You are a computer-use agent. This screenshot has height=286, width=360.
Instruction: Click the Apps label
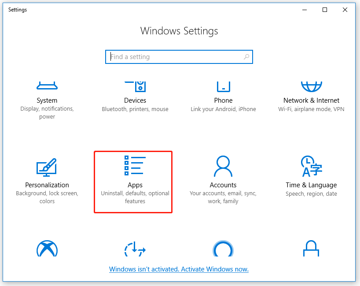[135, 185]
